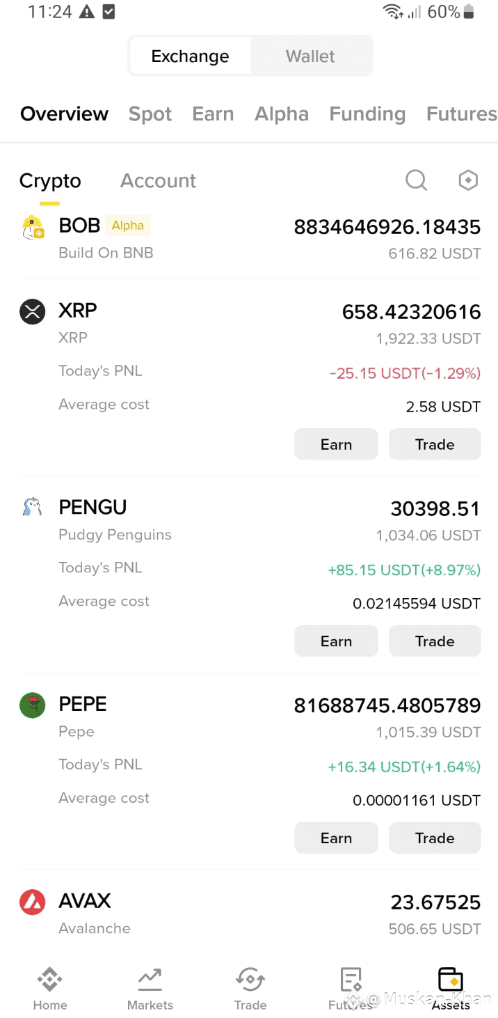Stay on the Exchange view toggle

click(189, 56)
